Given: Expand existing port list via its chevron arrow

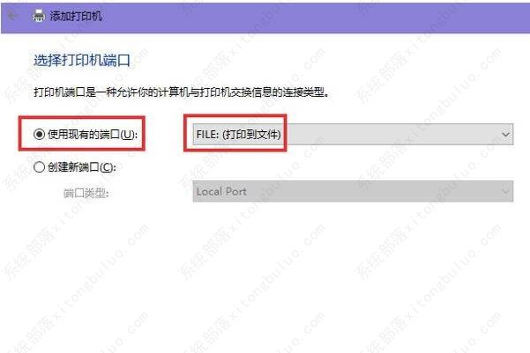Looking at the screenshot, I should pyautogui.click(x=505, y=135).
